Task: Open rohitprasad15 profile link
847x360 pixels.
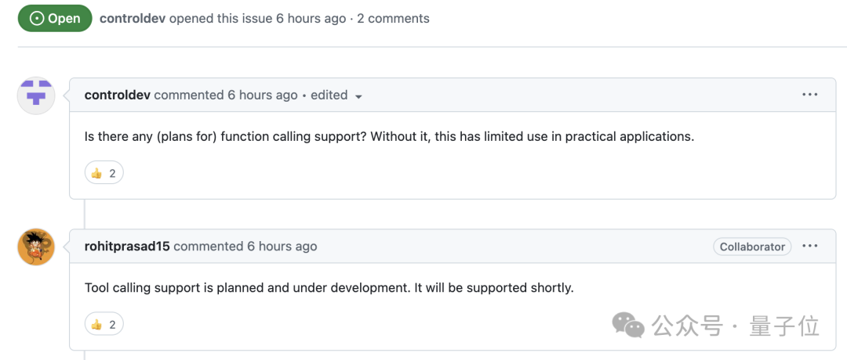Action: pos(127,246)
